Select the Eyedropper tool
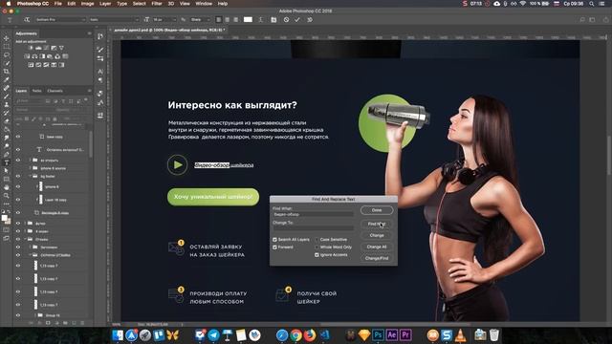The image size is (612, 344). coord(7,79)
